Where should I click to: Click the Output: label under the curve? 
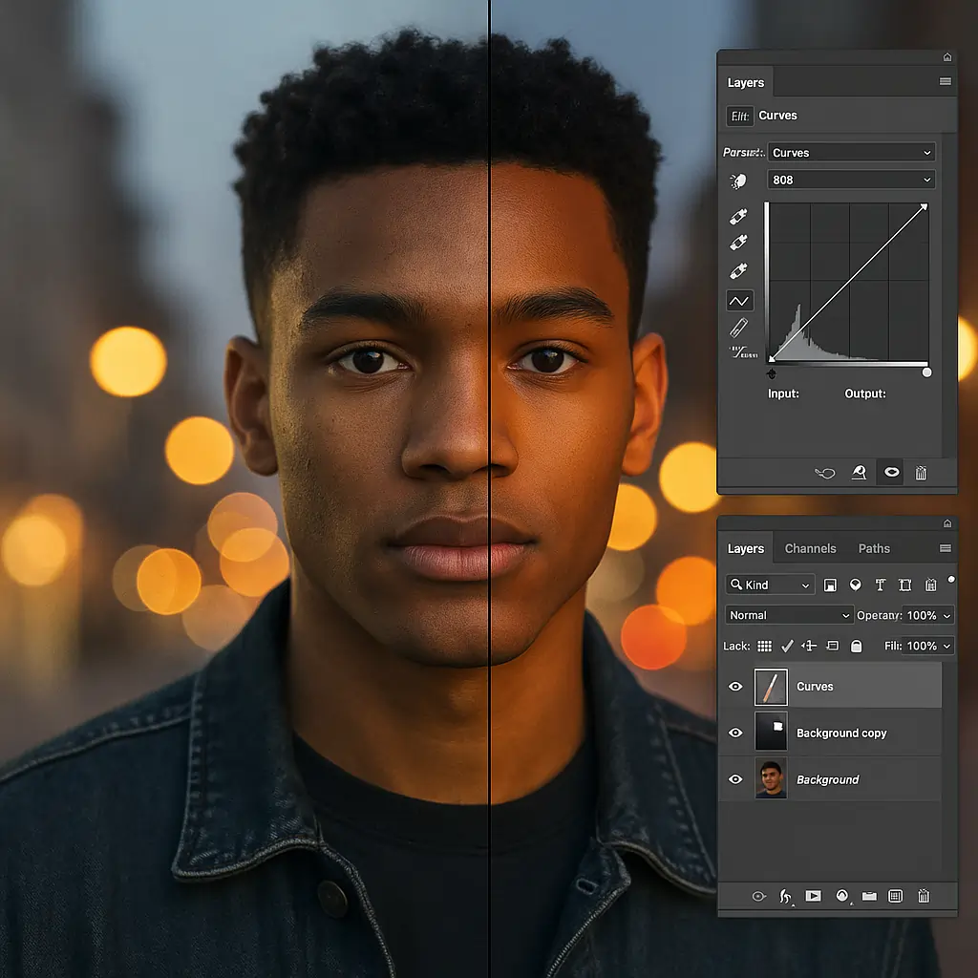pyautogui.click(x=865, y=393)
